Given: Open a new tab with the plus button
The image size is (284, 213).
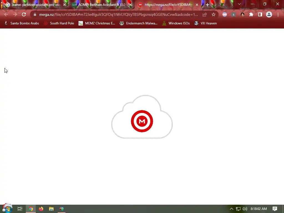Looking at the screenshot, I should pyautogui.click(x=207, y=5).
